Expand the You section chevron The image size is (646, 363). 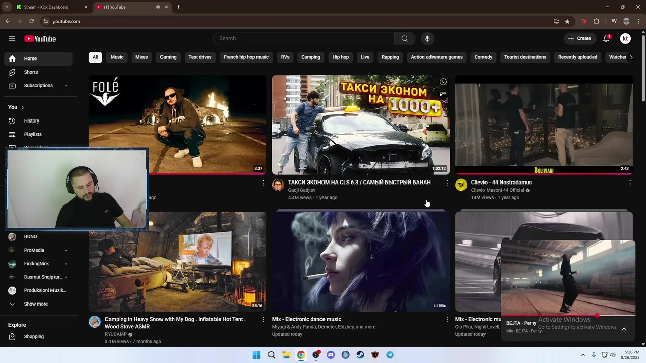tap(22, 107)
